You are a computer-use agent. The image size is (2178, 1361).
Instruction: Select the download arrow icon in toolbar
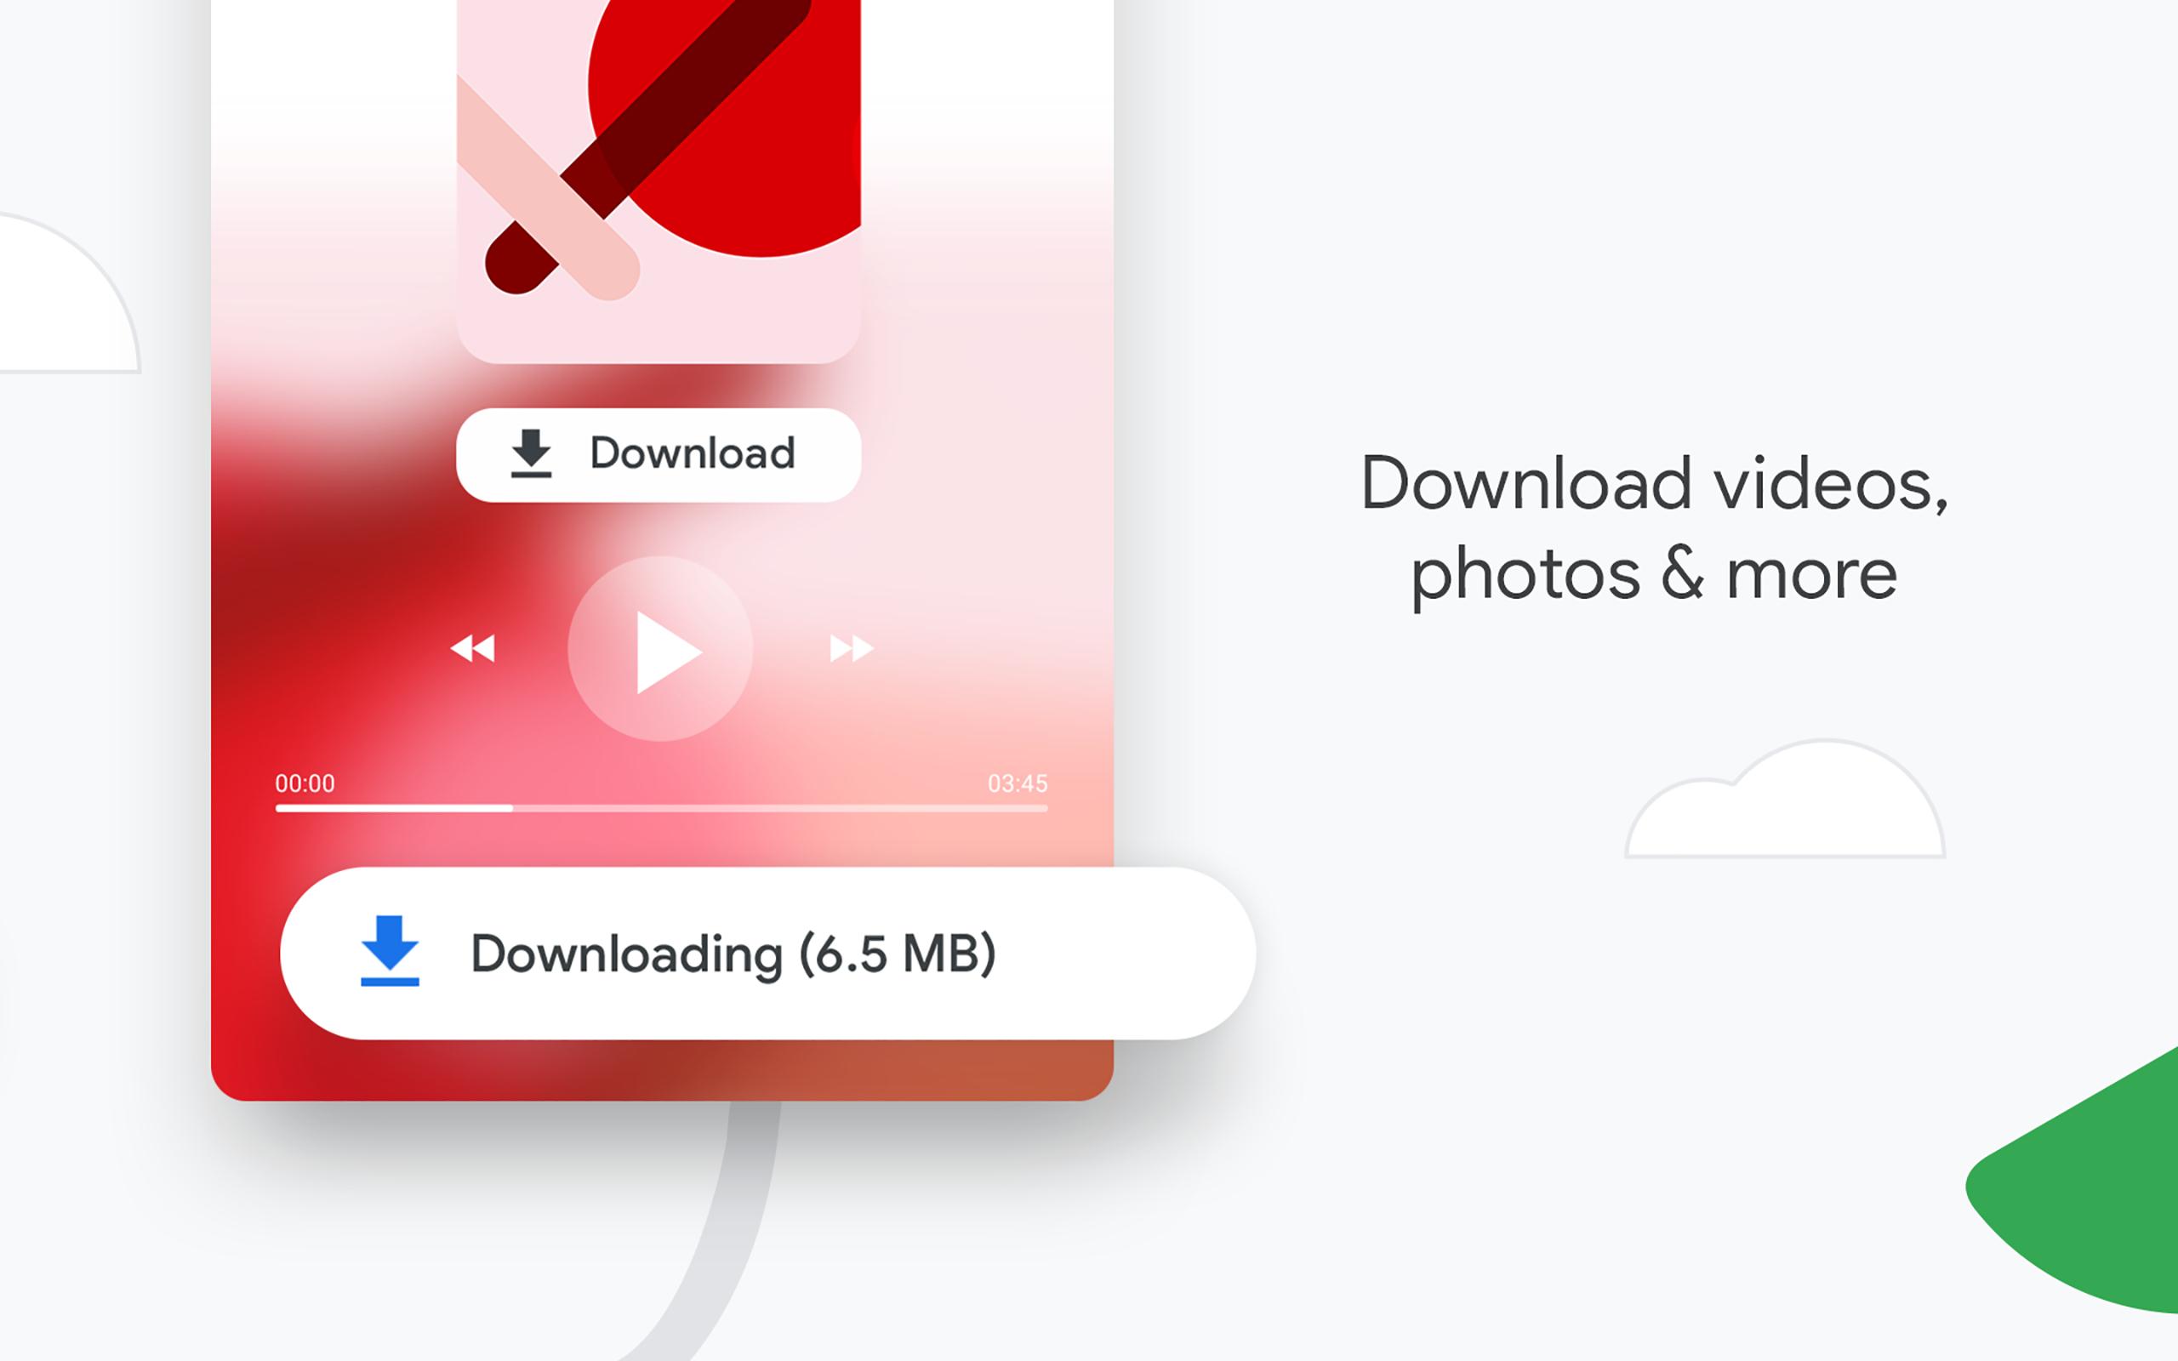click(x=530, y=452)
